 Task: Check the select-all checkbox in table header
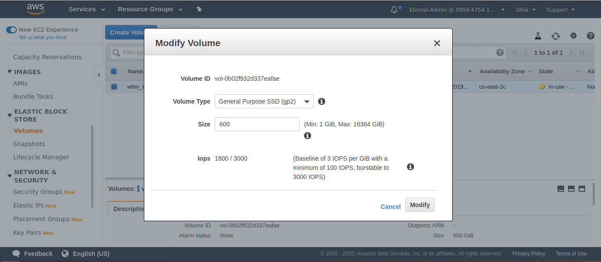pos(114,72)
